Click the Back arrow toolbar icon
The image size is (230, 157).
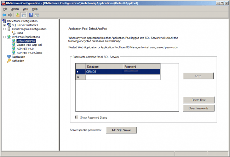click(x=4, y=15)
